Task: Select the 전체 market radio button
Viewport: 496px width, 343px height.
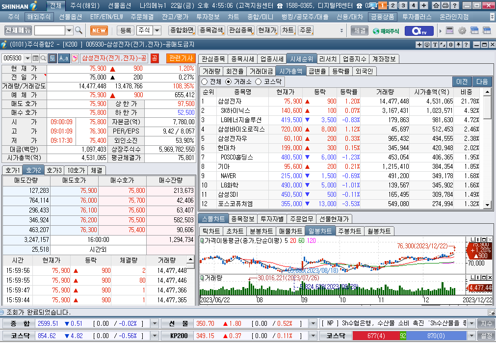Action: 205,81
